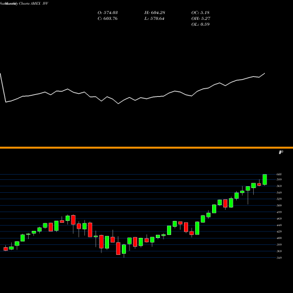Click the low price value L: 570.64

(x=154, y=19)
